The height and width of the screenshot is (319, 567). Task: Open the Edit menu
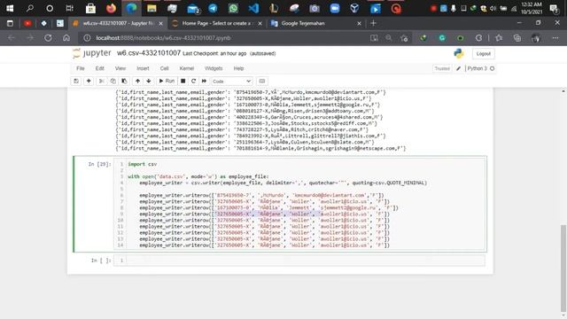(x=100, y=68)
